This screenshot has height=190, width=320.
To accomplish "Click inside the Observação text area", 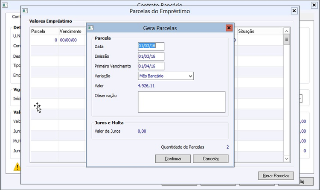I will pyautogui.click(x=181, y=101).
